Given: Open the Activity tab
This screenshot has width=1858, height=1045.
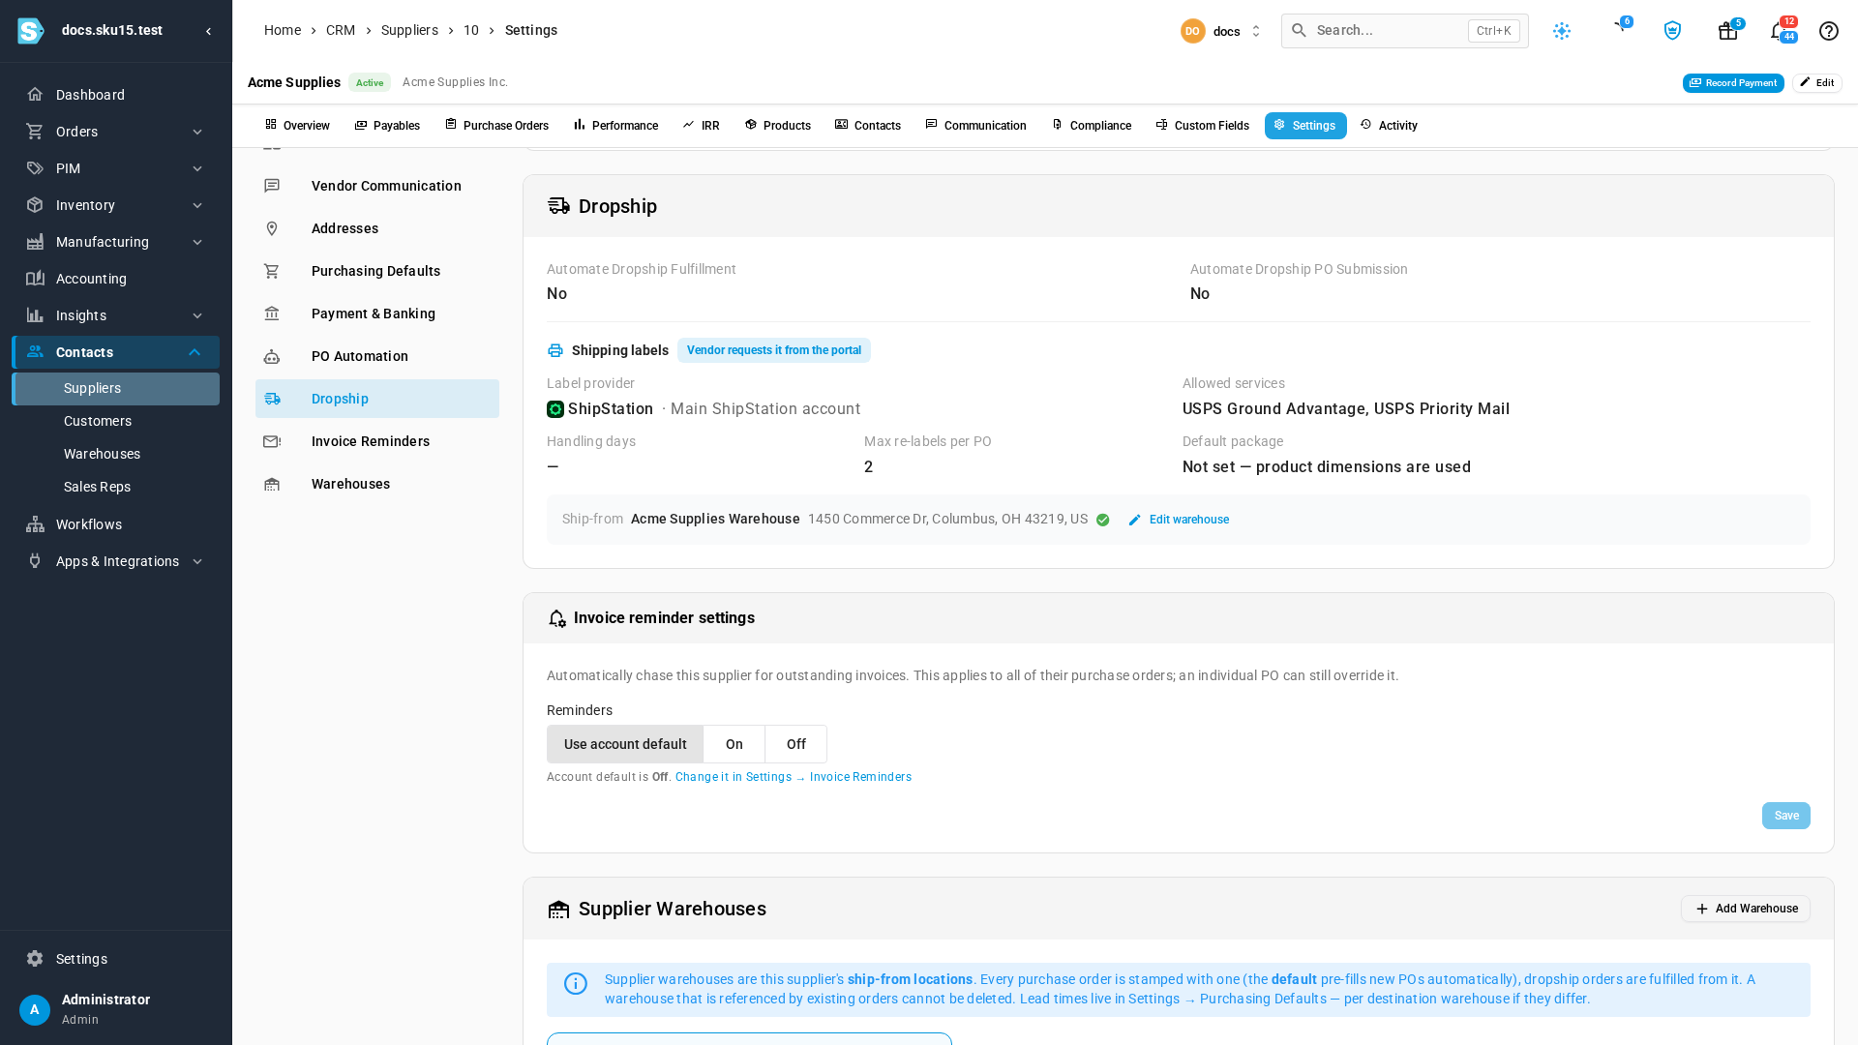Looking at the screenshot, I should 1389,126.
